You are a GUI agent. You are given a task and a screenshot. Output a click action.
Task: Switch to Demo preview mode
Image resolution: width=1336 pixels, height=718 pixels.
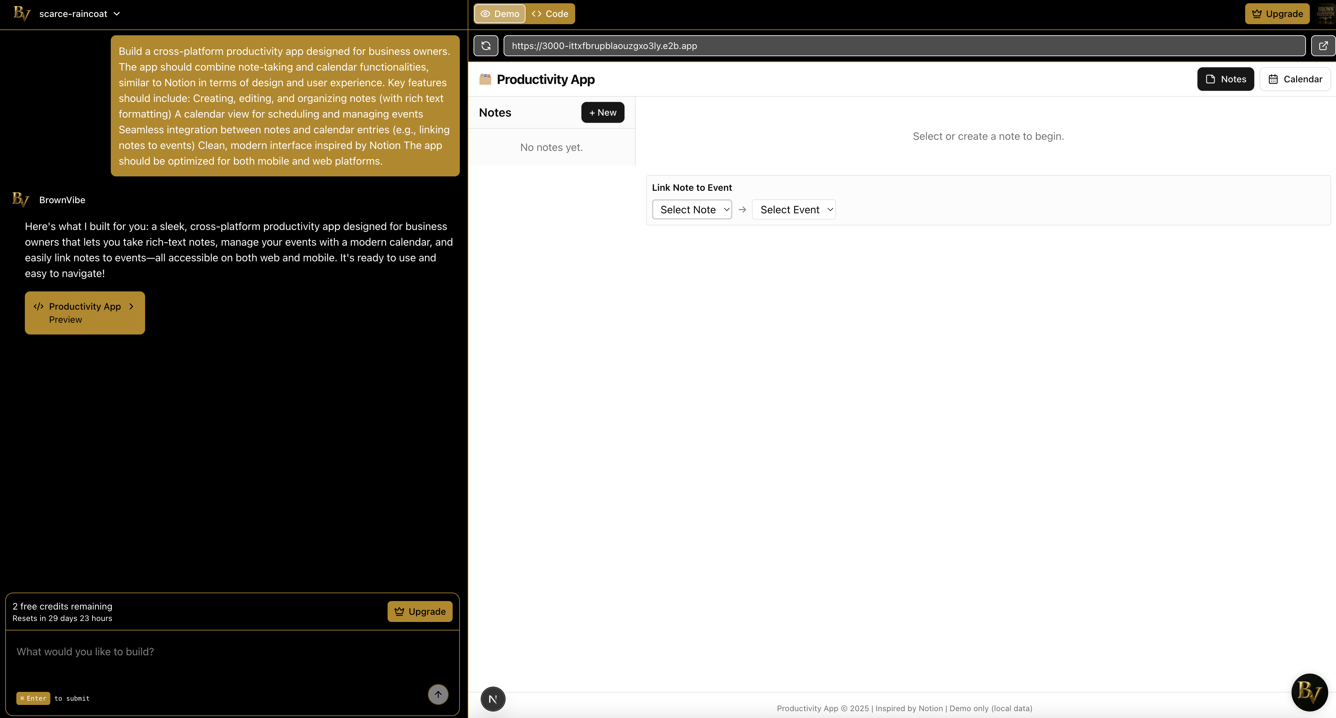click(x=499, y=14)
